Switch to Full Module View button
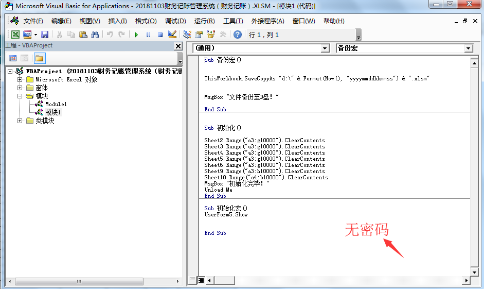This screenshot has width=484, height=289. point(201,280)
